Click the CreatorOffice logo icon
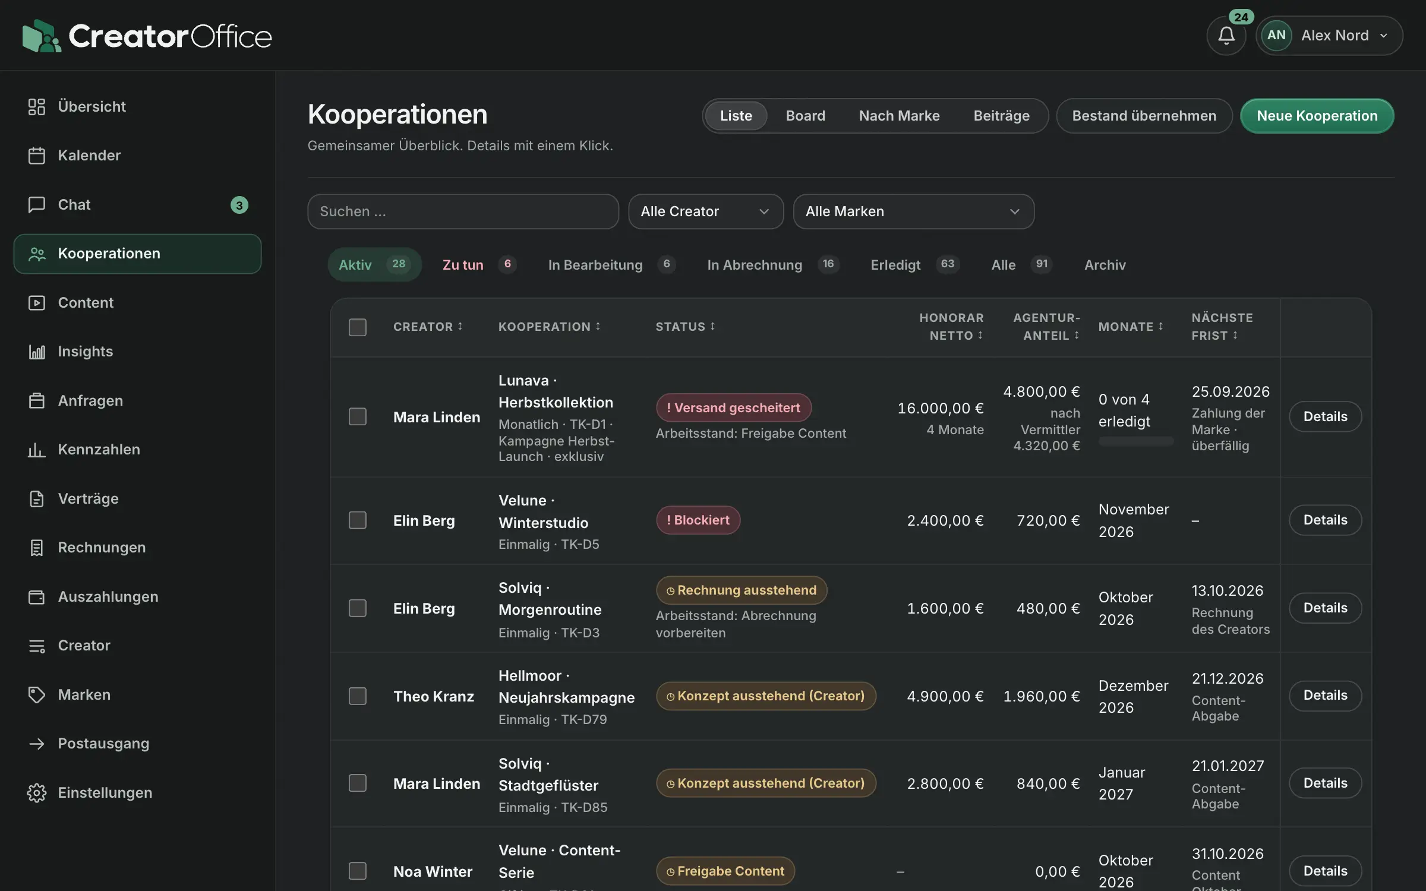 [42, 36]
